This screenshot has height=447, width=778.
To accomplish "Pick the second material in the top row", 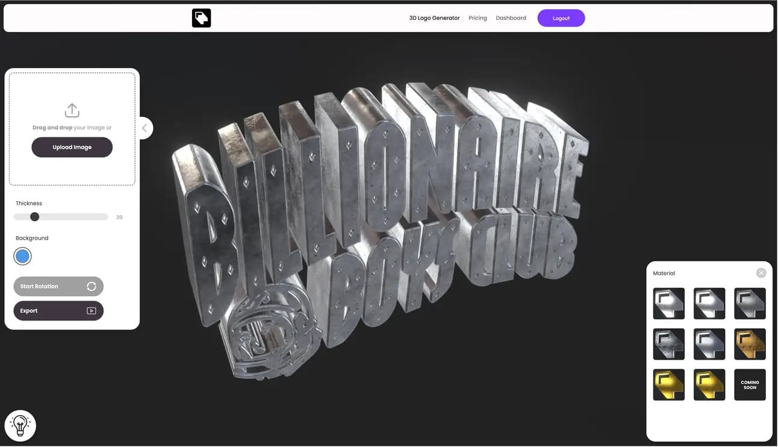I will pos(709,303).
